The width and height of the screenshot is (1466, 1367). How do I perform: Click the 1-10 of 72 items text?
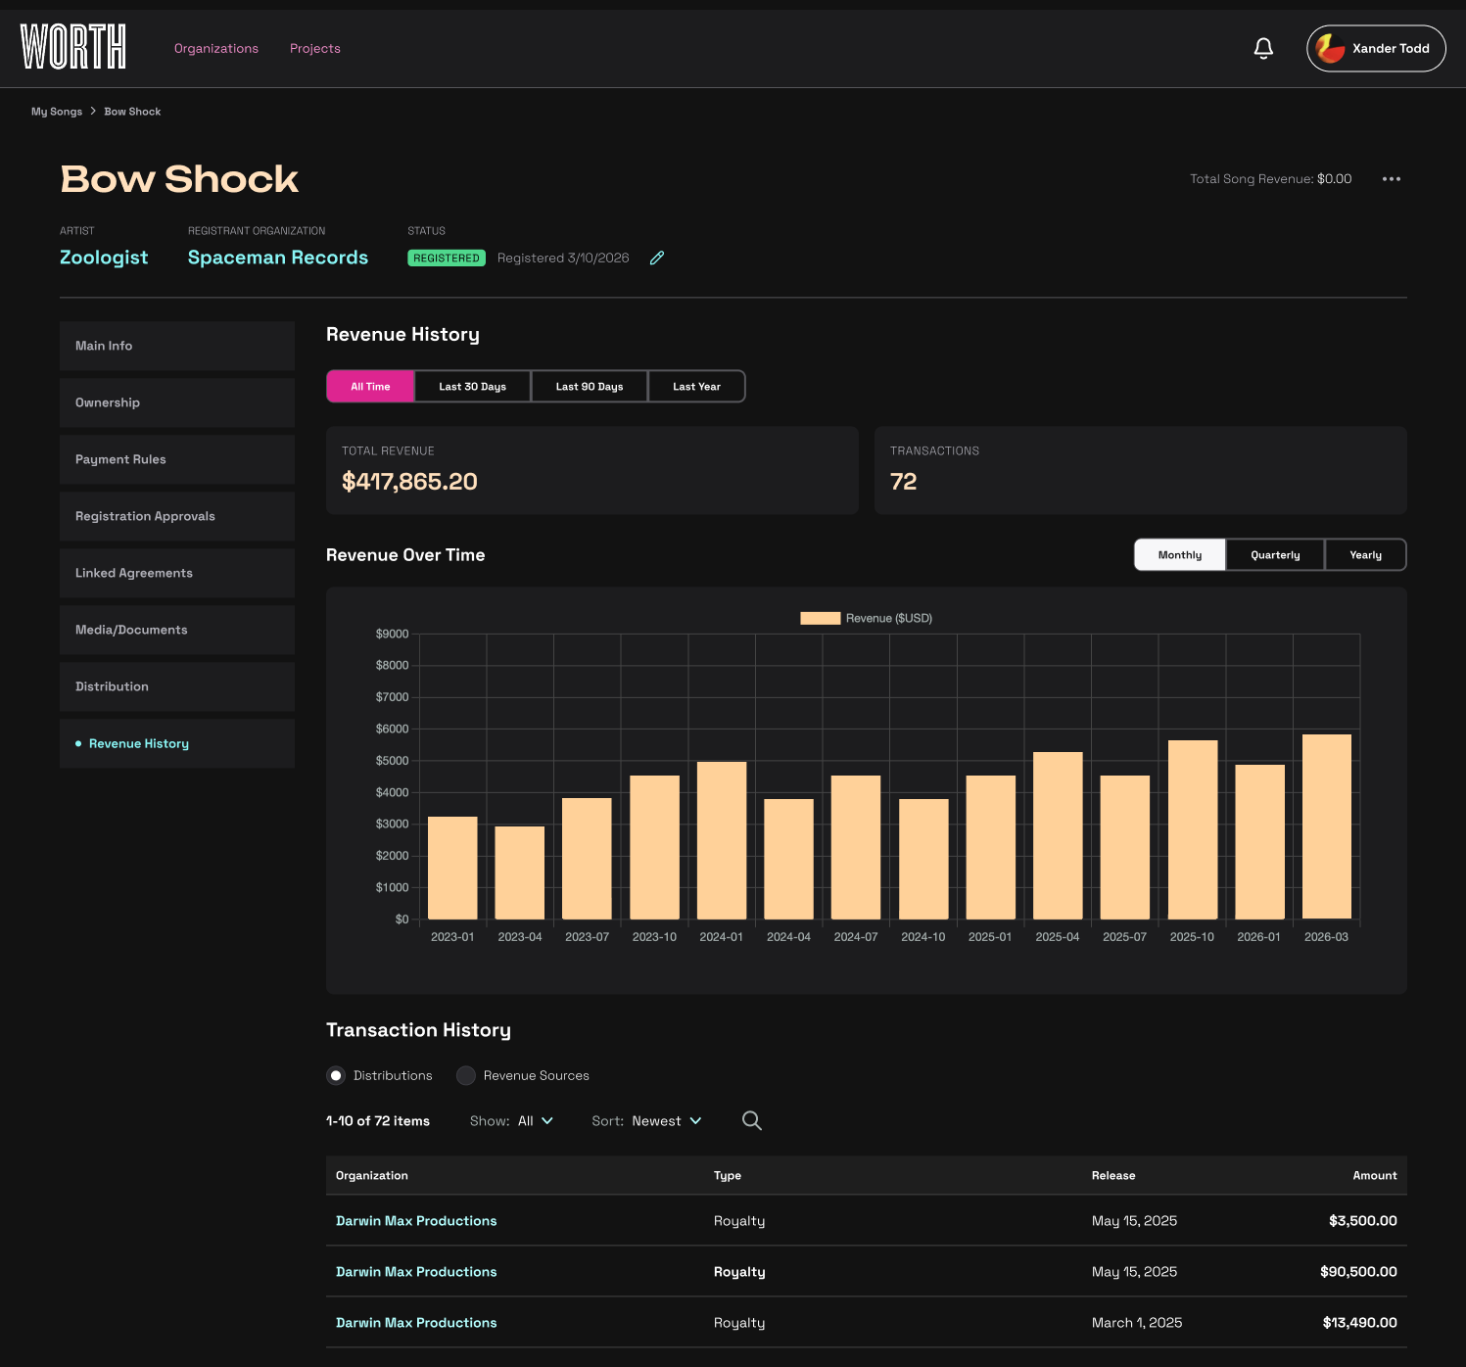[x=378, y=1120]
